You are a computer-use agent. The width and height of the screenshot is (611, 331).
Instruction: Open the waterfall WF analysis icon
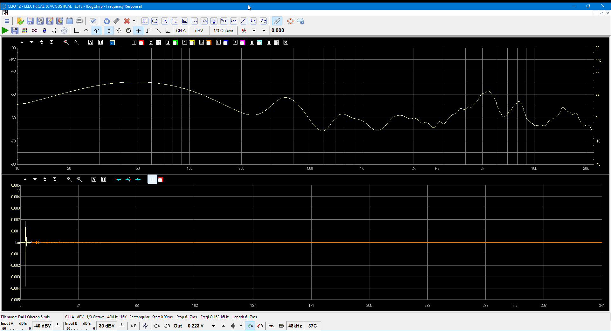224,21
